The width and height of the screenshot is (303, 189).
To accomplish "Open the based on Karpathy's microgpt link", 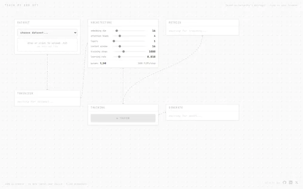I will (x=245, y=5).
